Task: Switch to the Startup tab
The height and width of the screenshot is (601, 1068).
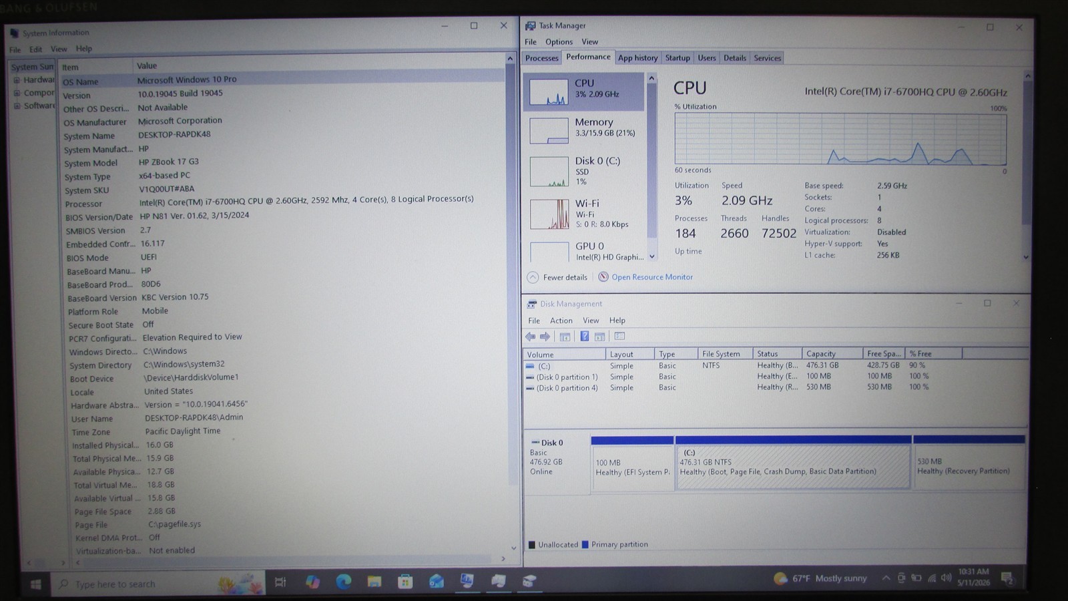Action: (678, 58)
